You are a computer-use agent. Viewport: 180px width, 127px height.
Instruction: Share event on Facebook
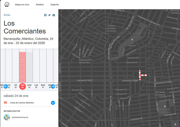(45, 15)
